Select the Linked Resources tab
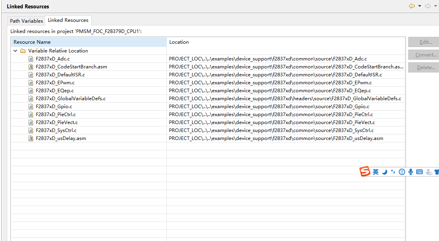Screen dimensions: 439x241 pyautogui.click(x=68, y=20)
